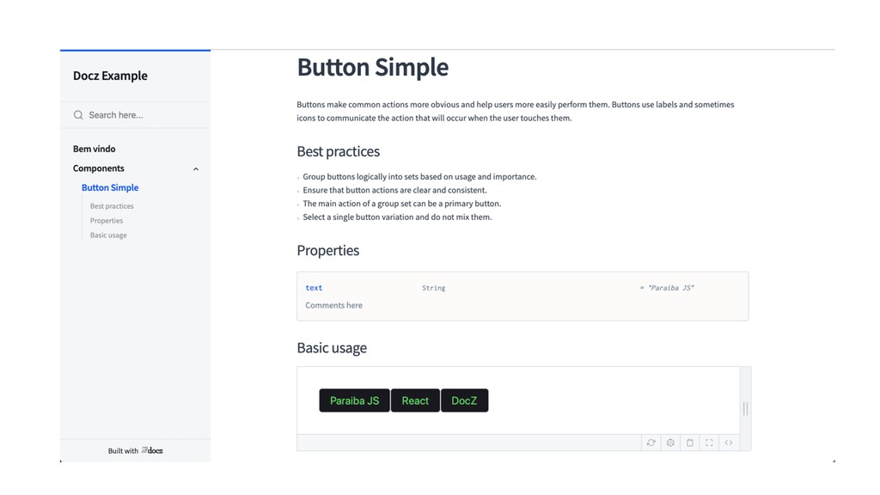Screen dimensions: 880x495
Task: Copy playground code to clipboard
Action: [689, 443]
